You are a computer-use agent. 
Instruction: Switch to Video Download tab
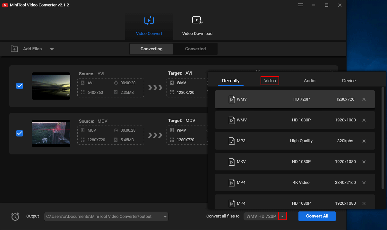197,26
